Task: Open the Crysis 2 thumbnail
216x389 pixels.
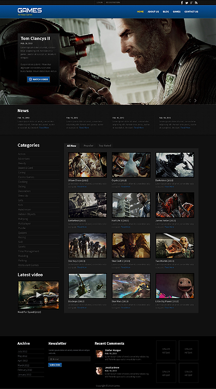Action: pos(131,165)
